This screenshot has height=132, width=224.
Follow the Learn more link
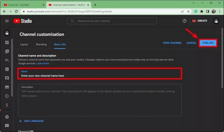tap(43, 64)
